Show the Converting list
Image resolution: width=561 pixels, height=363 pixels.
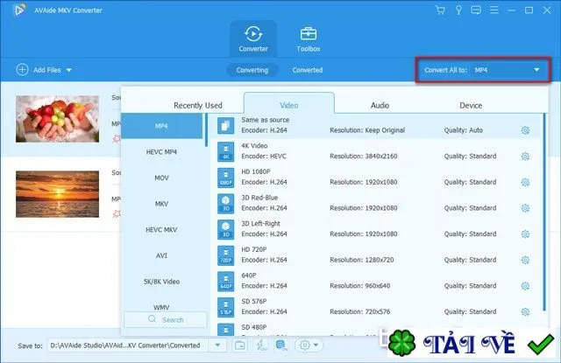252,70
